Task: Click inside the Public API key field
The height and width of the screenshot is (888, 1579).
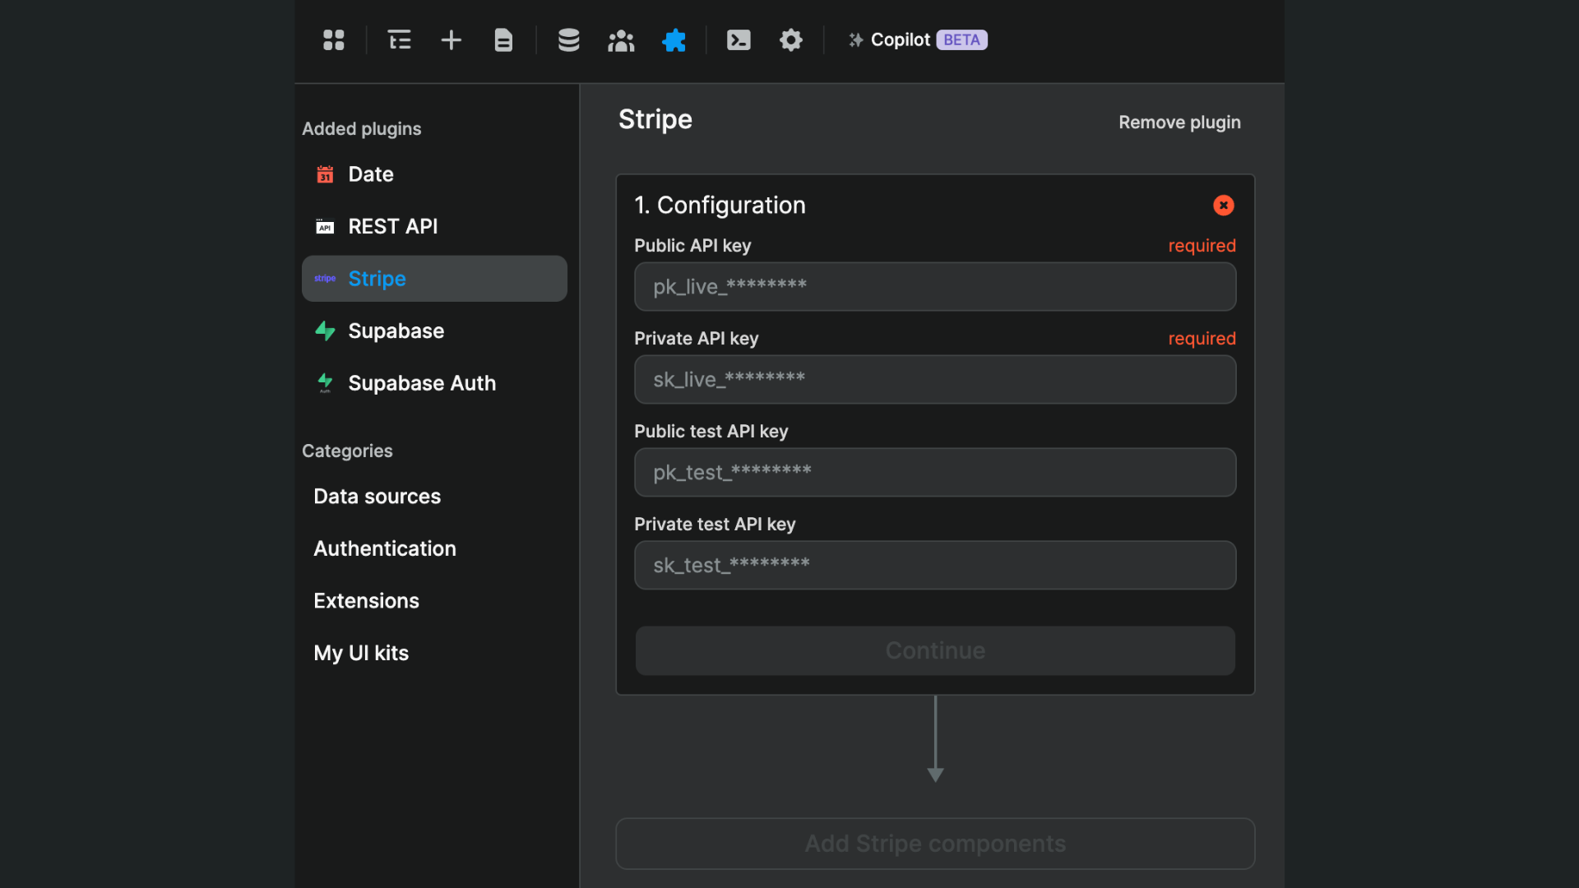Action: click(x=934, y=287)
